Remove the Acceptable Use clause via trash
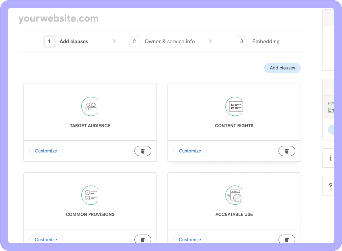 click(287, 239)
